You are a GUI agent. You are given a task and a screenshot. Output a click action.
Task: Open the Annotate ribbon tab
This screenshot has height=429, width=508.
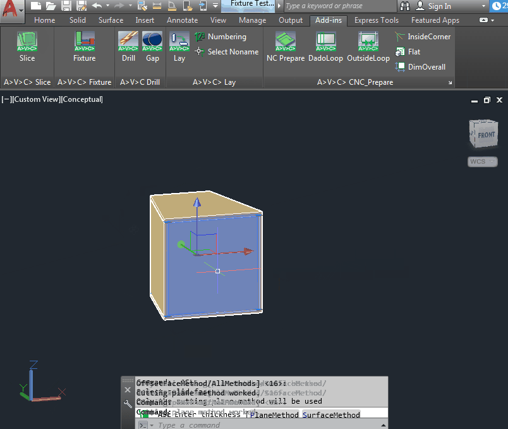pos(183,20)
